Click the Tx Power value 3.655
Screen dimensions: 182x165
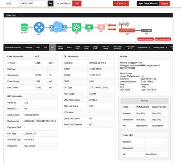pyautogui.click(x=38, y=63)
